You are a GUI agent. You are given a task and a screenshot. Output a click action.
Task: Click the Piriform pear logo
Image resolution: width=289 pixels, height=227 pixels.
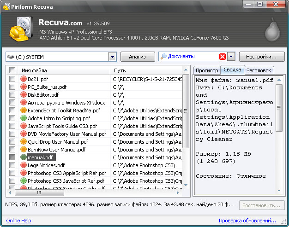(x=272, y=29)
